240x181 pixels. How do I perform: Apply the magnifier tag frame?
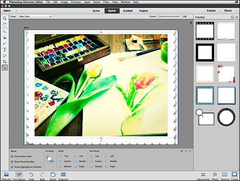(x=205, y=117)
